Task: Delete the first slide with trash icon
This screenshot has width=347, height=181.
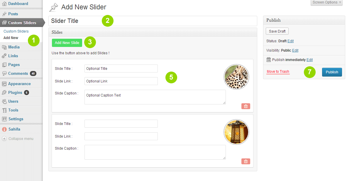Action: point(246,106)
